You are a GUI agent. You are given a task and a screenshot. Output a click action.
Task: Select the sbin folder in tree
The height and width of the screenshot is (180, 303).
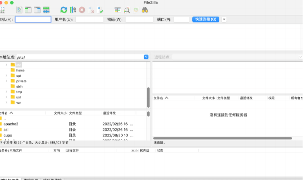click(x=19, y=86)
